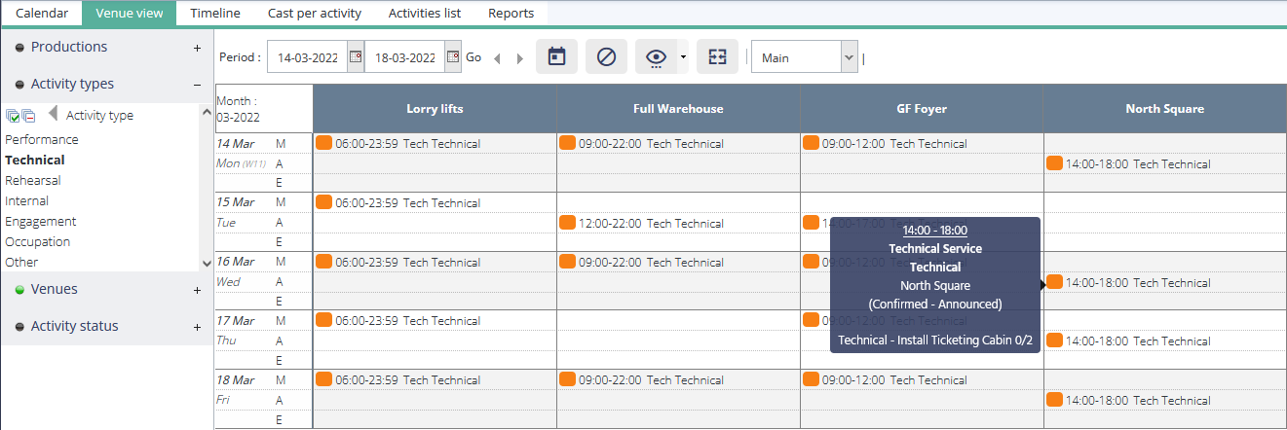Open the Cast per activity tab

click(315, 14)
